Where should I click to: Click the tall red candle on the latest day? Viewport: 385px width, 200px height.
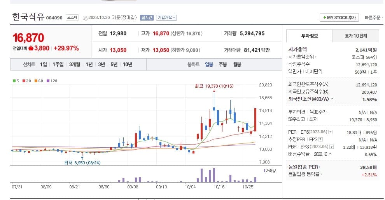coord(255,120)
